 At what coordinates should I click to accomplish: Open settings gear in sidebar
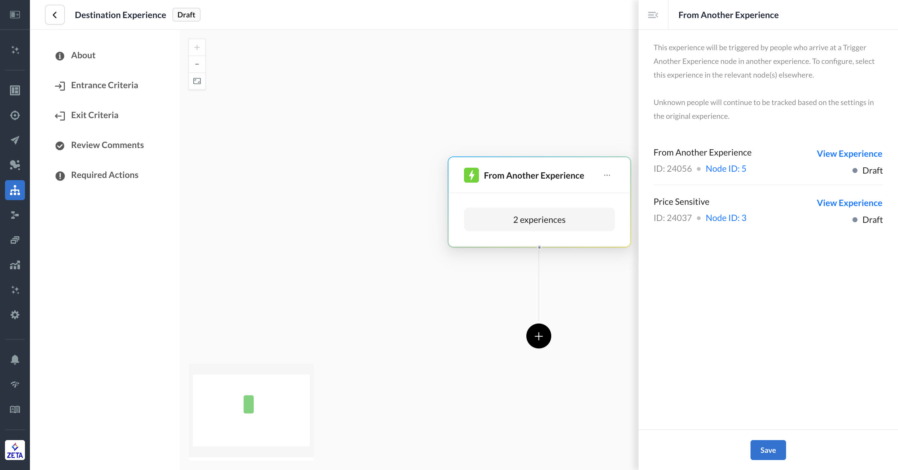pos(15,314)
